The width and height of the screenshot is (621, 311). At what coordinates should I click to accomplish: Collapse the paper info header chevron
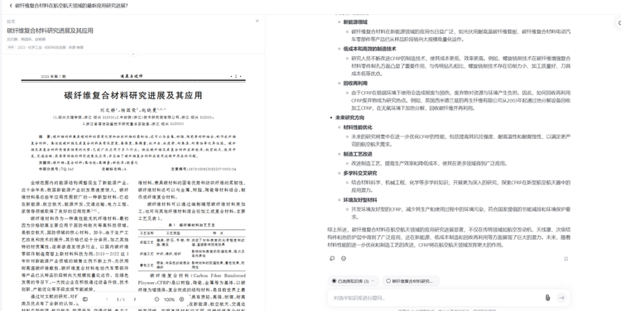click(133, 54)
